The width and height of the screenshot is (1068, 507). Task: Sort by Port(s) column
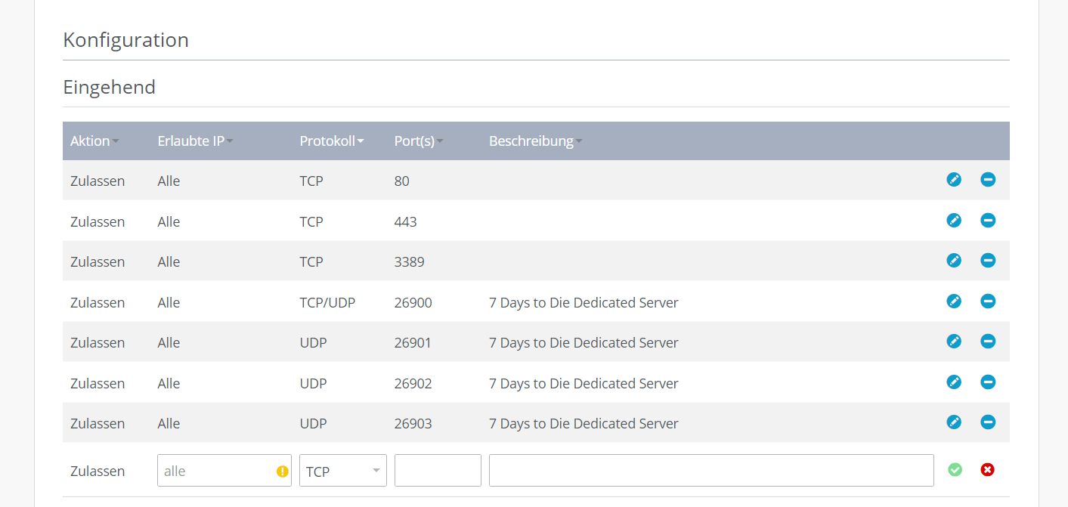pos(419,141)
